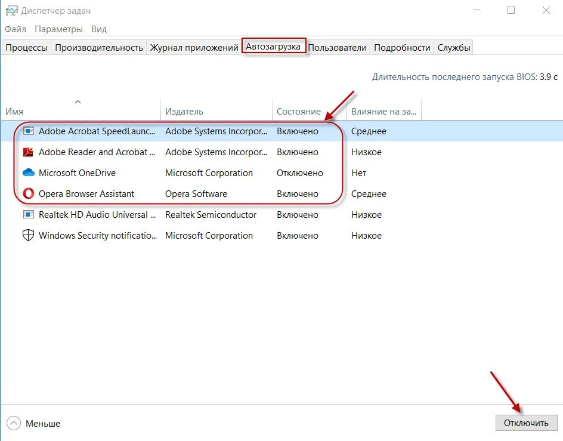Switch to the Подробности tab

(402, 48)
